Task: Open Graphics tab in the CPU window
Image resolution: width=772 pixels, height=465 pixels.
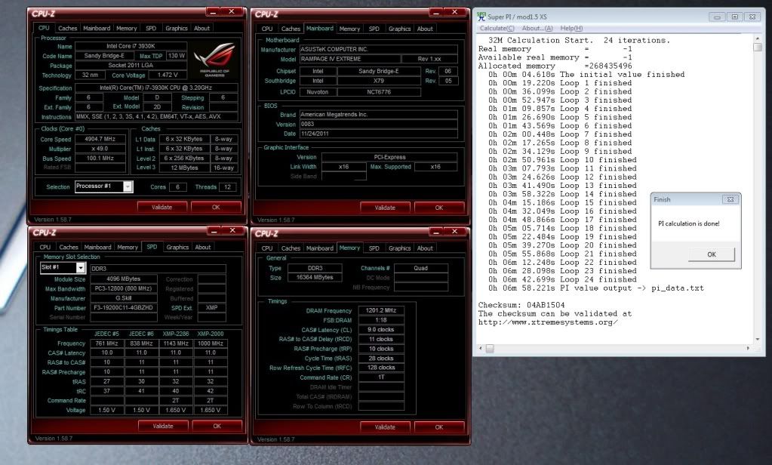Action: [177, 28]
